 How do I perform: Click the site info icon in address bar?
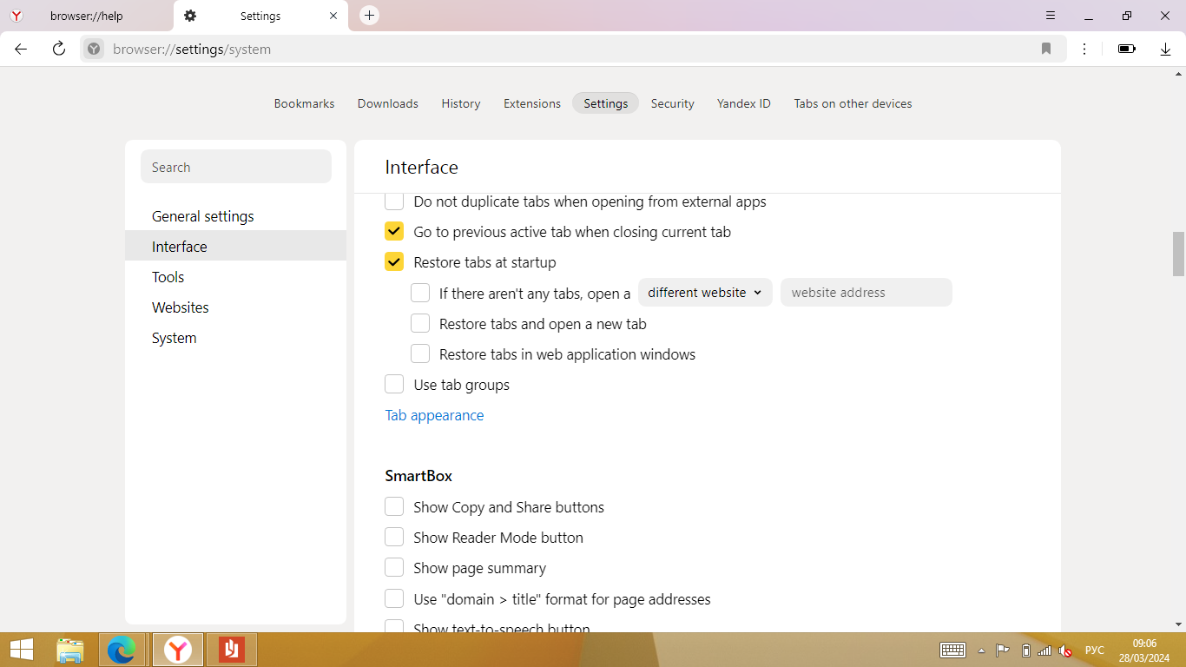[94, 49]
